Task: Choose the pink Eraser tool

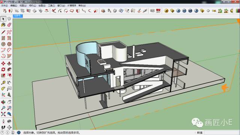Action: coord(9,25)
